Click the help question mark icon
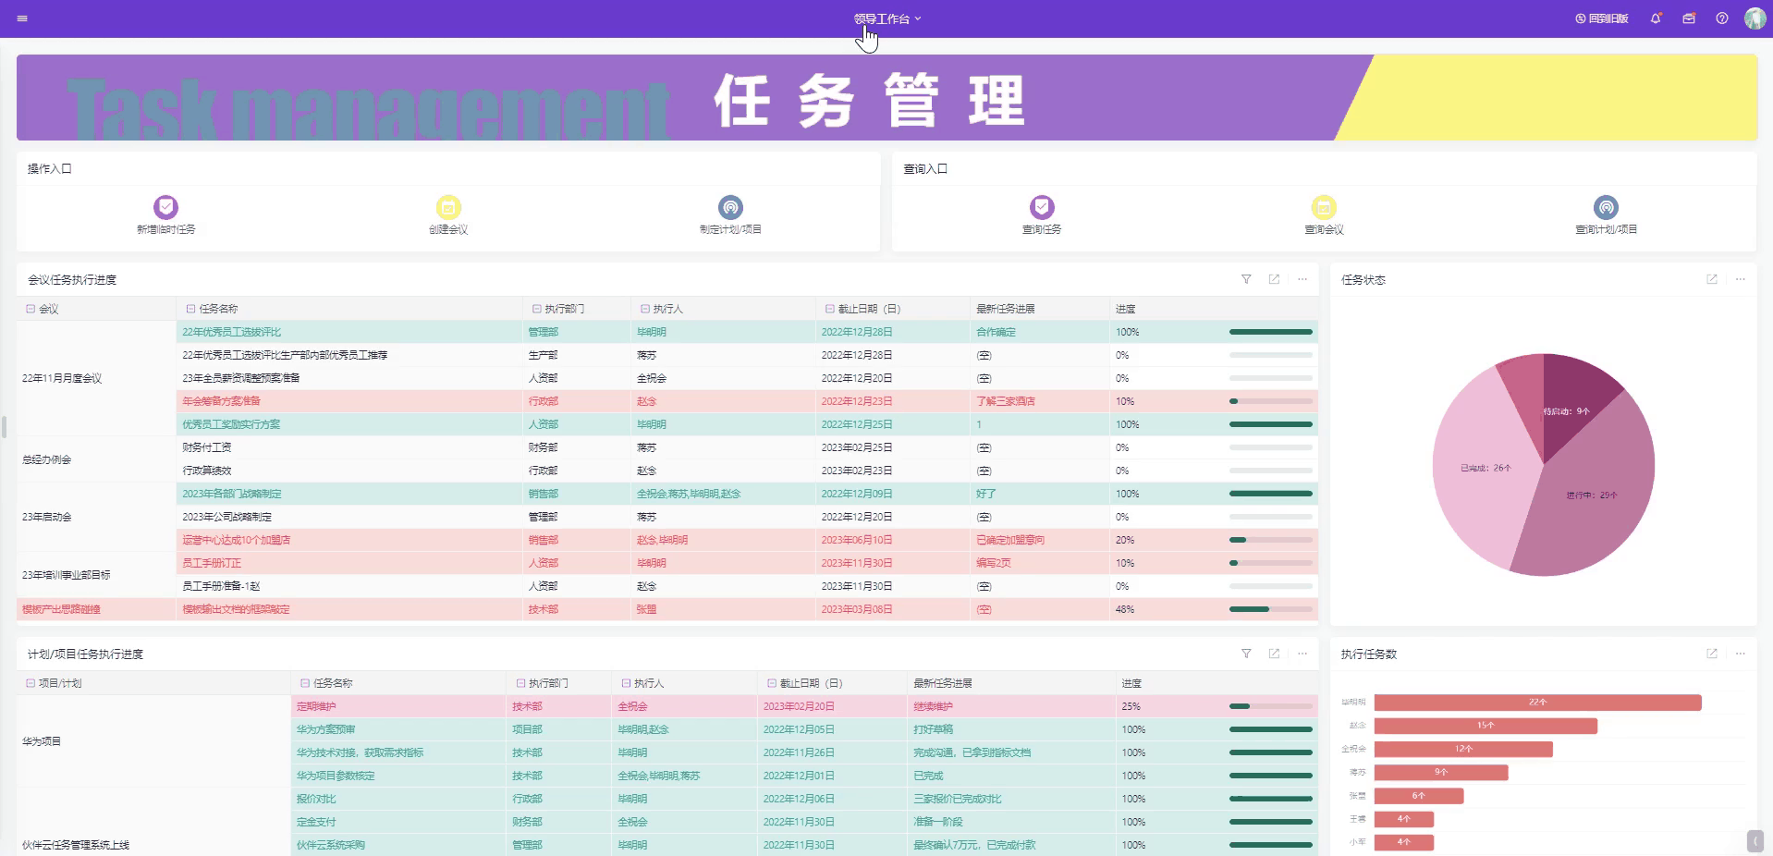1773x856 pixels. click(1722, 18)
